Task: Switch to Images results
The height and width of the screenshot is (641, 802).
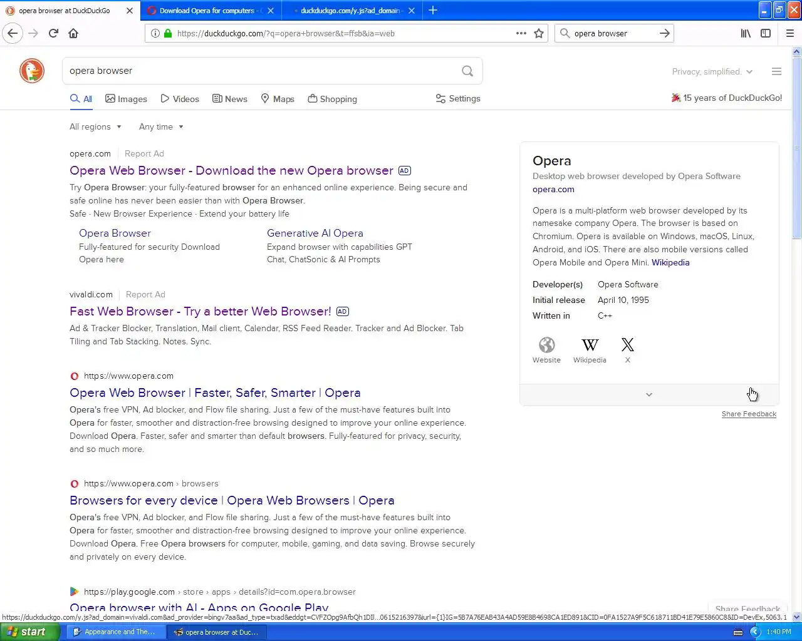Action: (126, 99)
